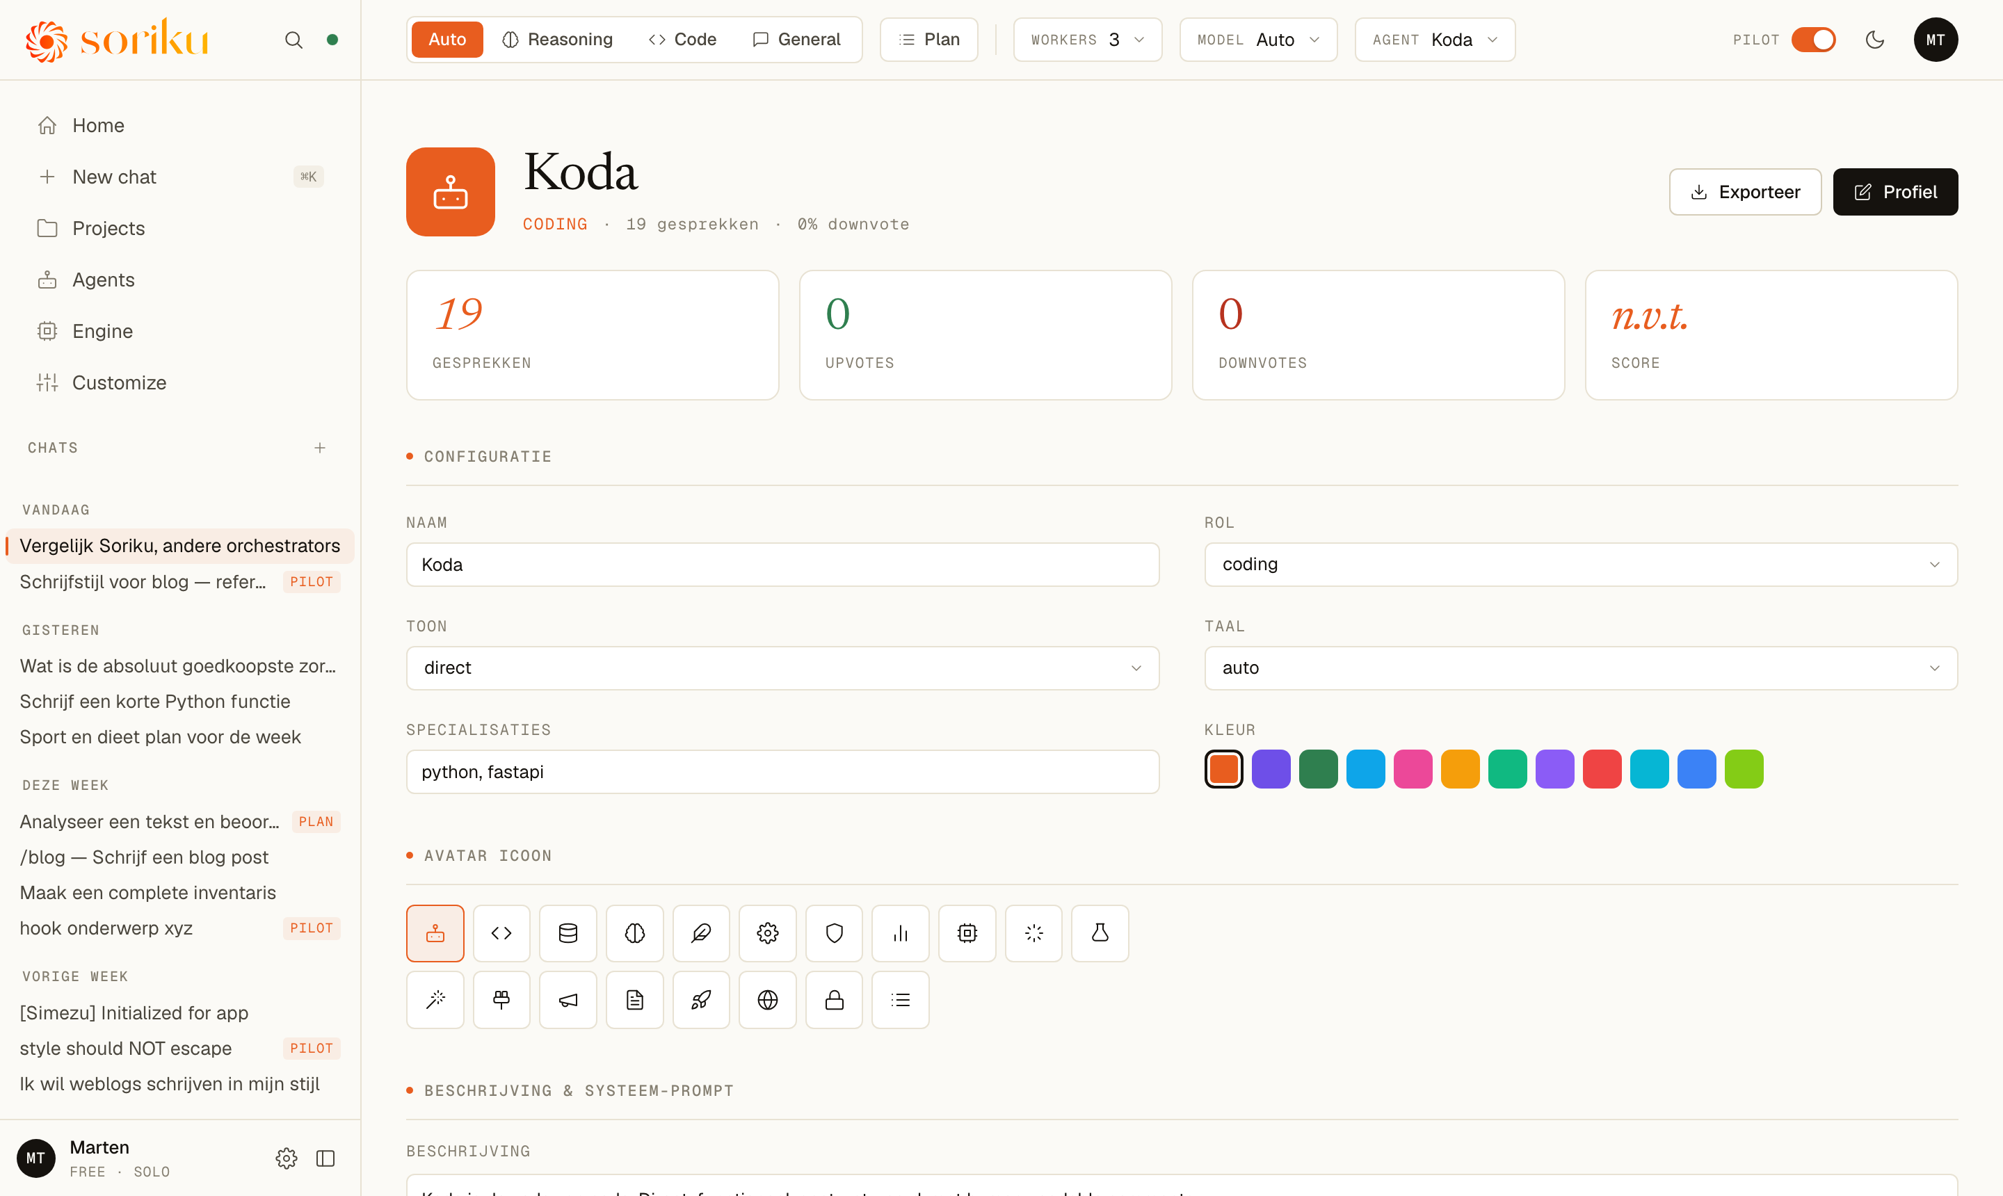2003x1196 pixels.
Task: Choose the code brackets avatar icon
Action: point(501,933)
